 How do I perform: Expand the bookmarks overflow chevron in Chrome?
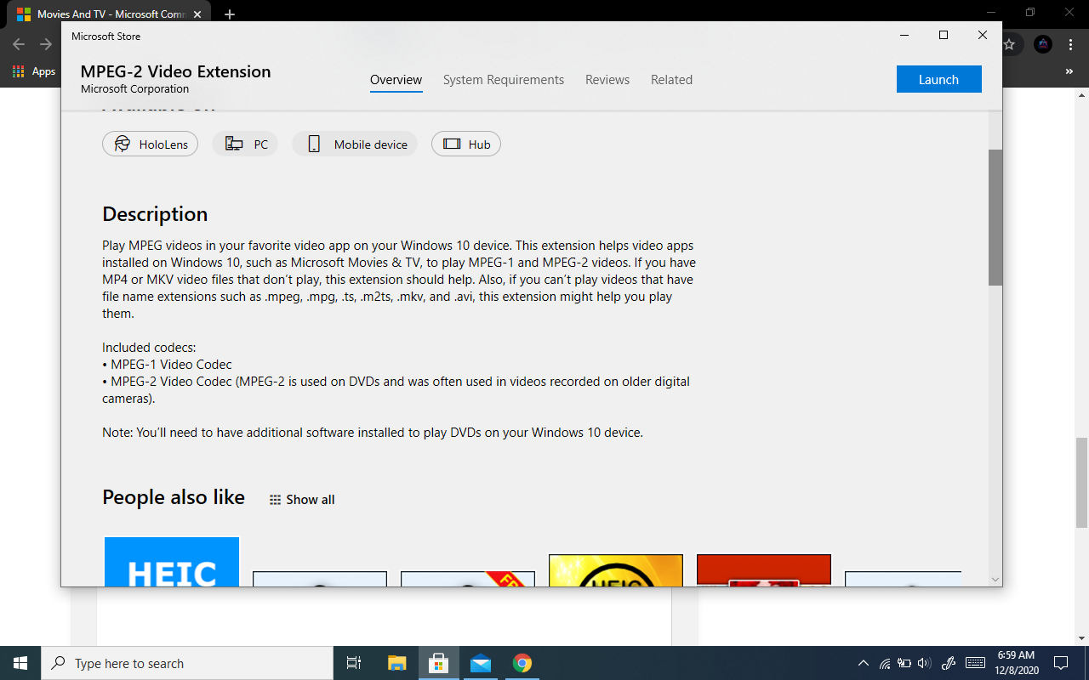[1069, 72]
